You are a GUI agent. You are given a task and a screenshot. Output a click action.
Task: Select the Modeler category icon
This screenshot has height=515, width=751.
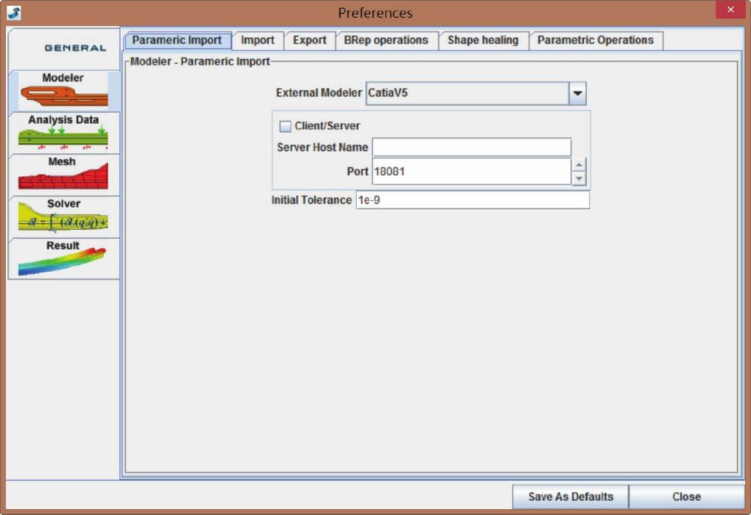[x=64, y=90]
